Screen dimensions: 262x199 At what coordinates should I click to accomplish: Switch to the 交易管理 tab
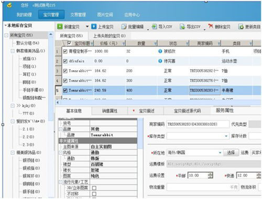click(x=78, y=15)
